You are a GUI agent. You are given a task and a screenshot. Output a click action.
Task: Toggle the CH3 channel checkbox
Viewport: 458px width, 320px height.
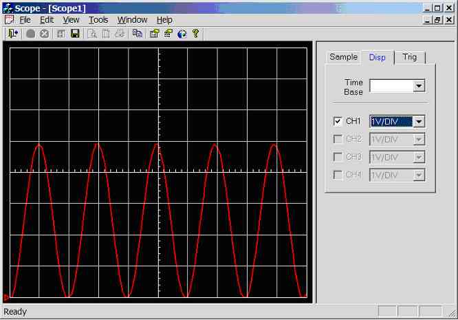(338, 157)
